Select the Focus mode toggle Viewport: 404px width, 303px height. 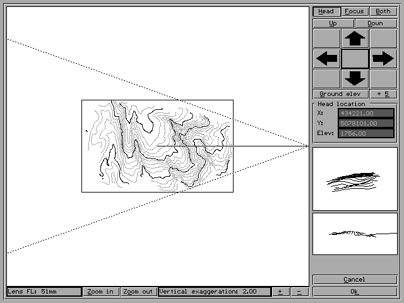tap(355, 11)
